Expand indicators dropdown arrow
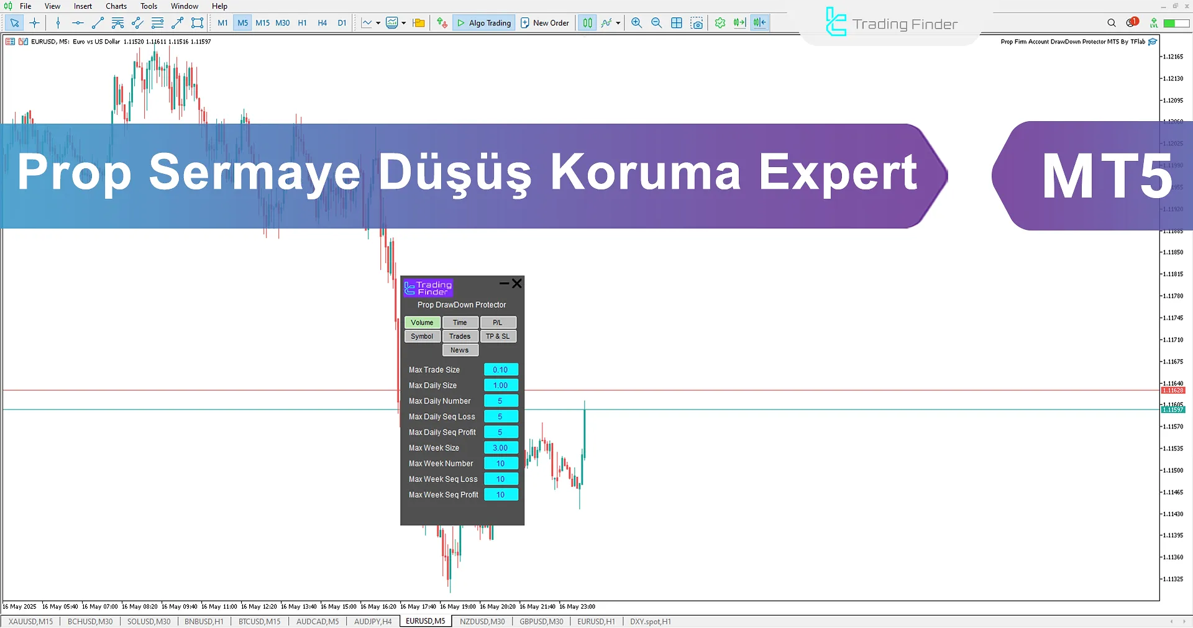Viewport: 1193px width, 628px height. (618, 23)
